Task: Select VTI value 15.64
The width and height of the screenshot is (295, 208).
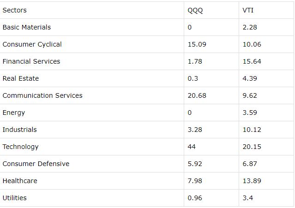Action: pos(252,61)
